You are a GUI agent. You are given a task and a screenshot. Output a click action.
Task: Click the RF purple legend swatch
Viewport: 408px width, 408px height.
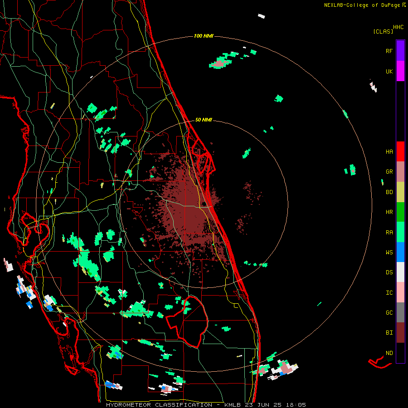[400, 51]
